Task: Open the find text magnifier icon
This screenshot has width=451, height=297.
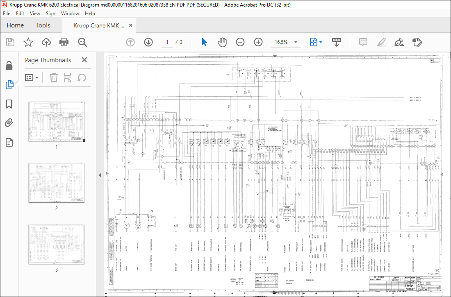Action: [82, 42]
